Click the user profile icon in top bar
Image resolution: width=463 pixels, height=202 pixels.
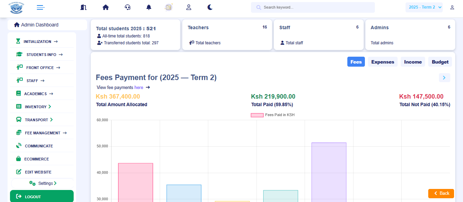(189, 7)
